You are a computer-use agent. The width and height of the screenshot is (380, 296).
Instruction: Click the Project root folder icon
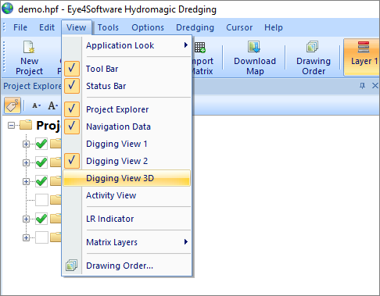26,125
